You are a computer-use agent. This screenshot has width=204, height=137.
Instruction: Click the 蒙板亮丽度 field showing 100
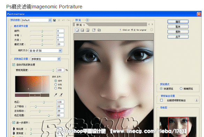(60, 70)
